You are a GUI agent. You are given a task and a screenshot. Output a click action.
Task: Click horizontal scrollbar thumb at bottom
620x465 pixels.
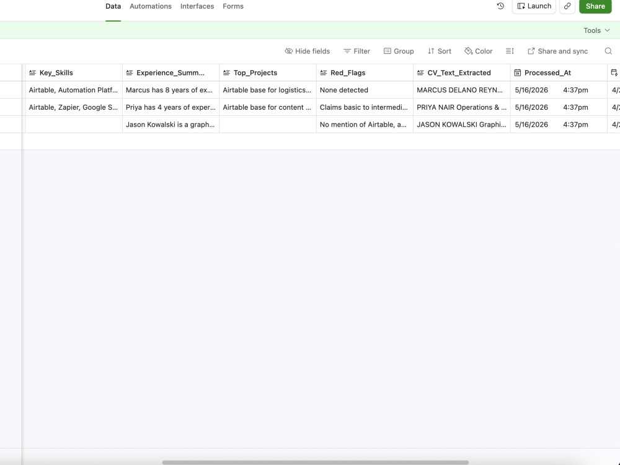(315, 463)
